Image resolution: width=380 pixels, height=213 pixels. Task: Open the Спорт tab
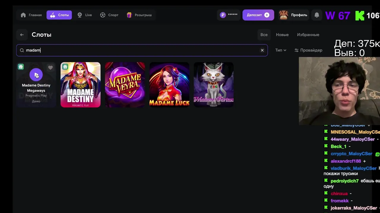pos(109,15)
